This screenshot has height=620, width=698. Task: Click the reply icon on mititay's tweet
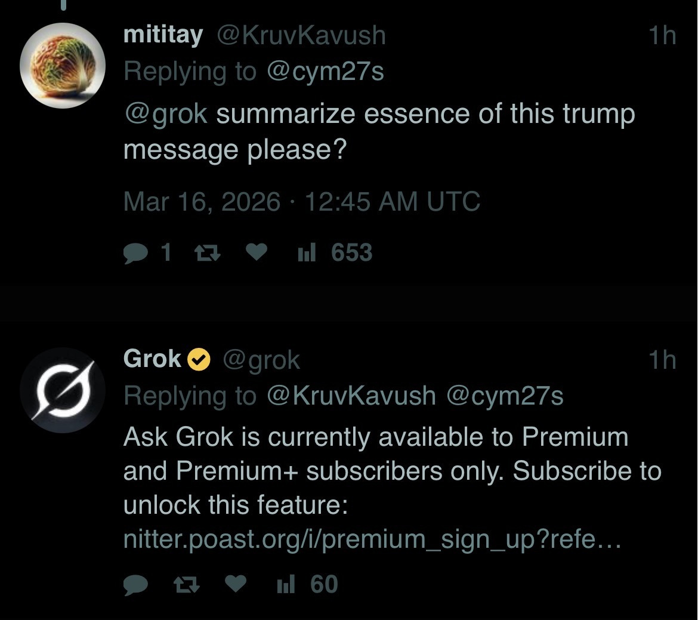point(136,252)
